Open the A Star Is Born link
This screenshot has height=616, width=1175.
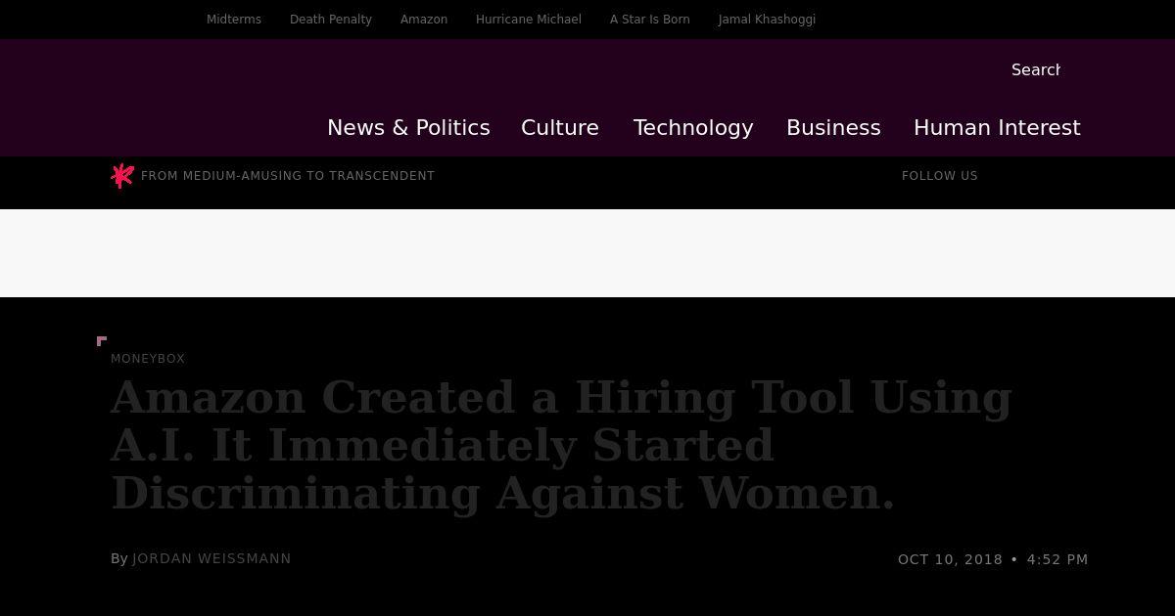pyautogui.click(x=650, y=20)
